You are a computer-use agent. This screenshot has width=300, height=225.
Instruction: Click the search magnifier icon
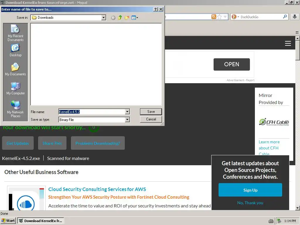285,17
